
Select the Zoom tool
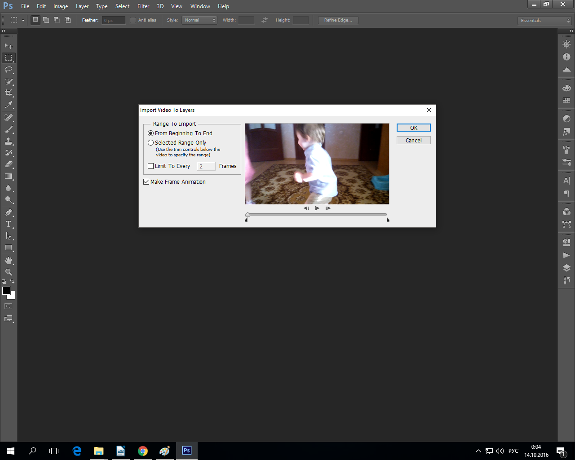9,272
